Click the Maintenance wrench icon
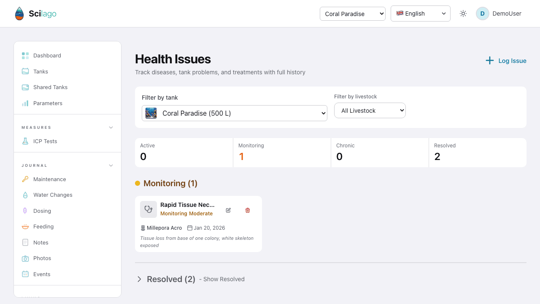The image size is (540, 304). point(25,179)
